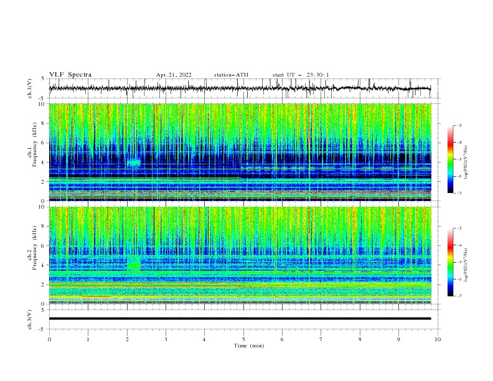This screenshot has height=381, width=493.
Task: Select the ch.1 "Frequency (kHz)" axis label
Action: 35,145
